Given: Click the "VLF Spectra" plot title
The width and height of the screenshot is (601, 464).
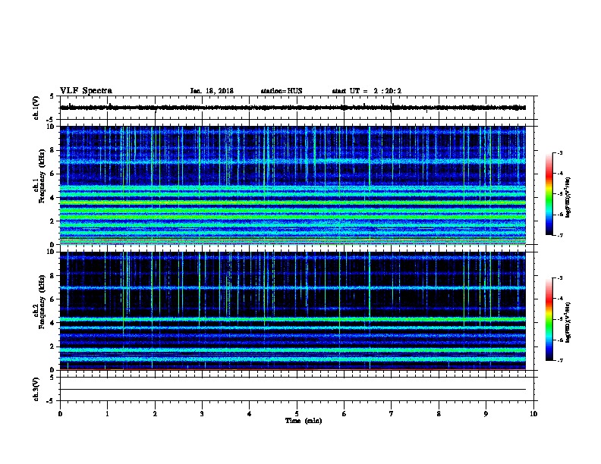Looking at the screenshot, I should click(x=86, y=91).
